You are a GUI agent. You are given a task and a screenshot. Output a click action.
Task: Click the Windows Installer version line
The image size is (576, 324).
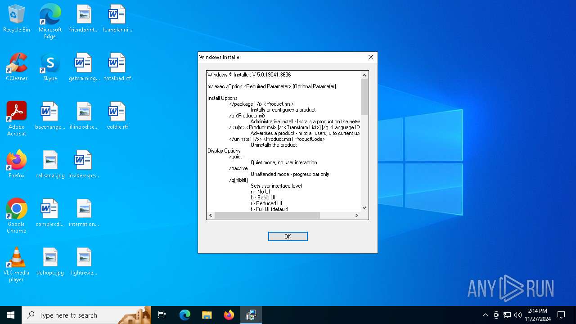(x=249, y=75)
